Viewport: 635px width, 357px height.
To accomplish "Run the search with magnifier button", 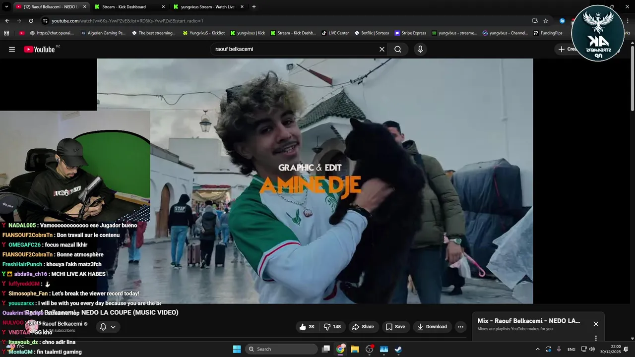I will click(x=398, y=49).
